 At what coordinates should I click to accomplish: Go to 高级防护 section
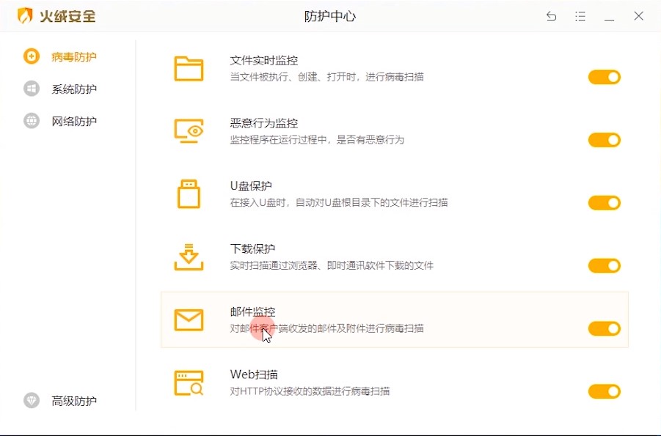(74, 401)
